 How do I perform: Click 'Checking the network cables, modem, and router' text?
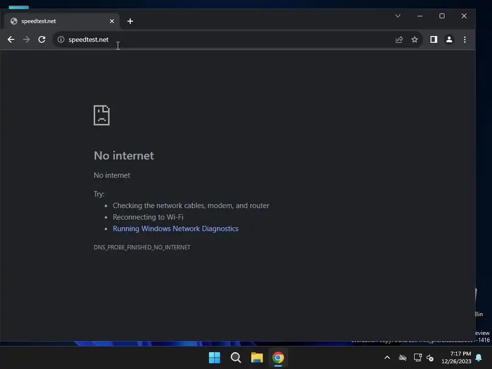[x=191, y=206]
